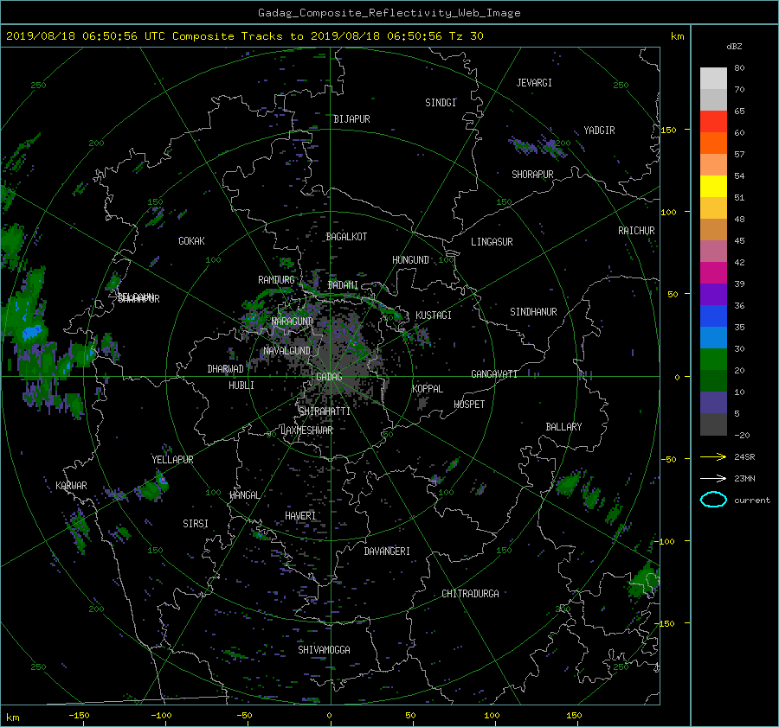Click the cyan 'current' ellipse legend symbol
The height and width of the screenshot is (727, 779).
[713, 500]
